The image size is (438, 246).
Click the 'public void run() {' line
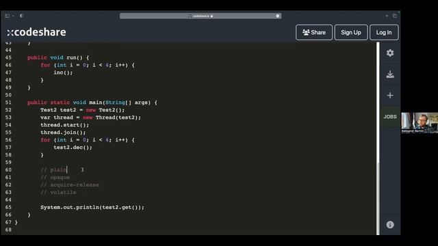(x=58, y=57)
